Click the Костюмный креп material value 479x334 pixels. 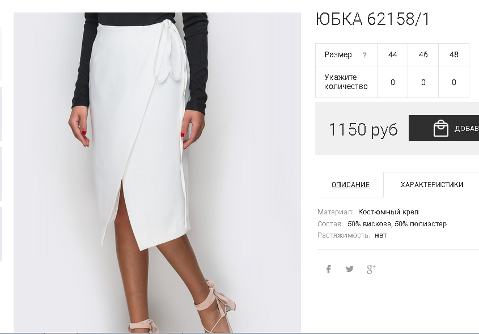click(388, 212)
